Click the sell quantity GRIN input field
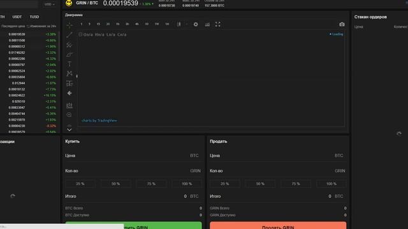The image size is (408, 229). click(x=278, y=171)
